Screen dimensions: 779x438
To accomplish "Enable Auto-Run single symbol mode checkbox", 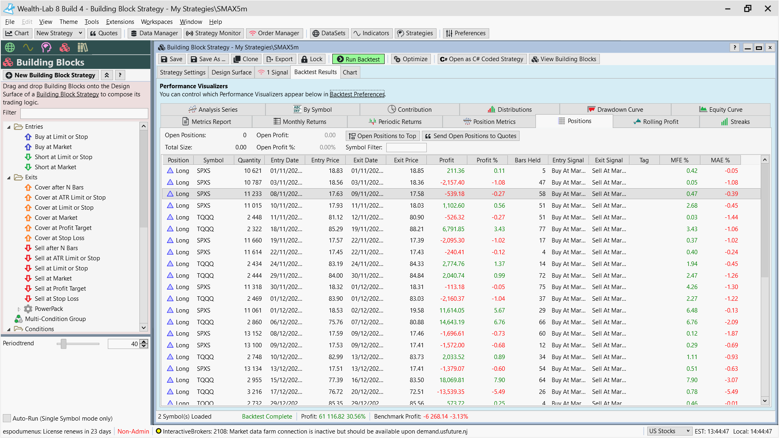I will click(x=7, y=418).
